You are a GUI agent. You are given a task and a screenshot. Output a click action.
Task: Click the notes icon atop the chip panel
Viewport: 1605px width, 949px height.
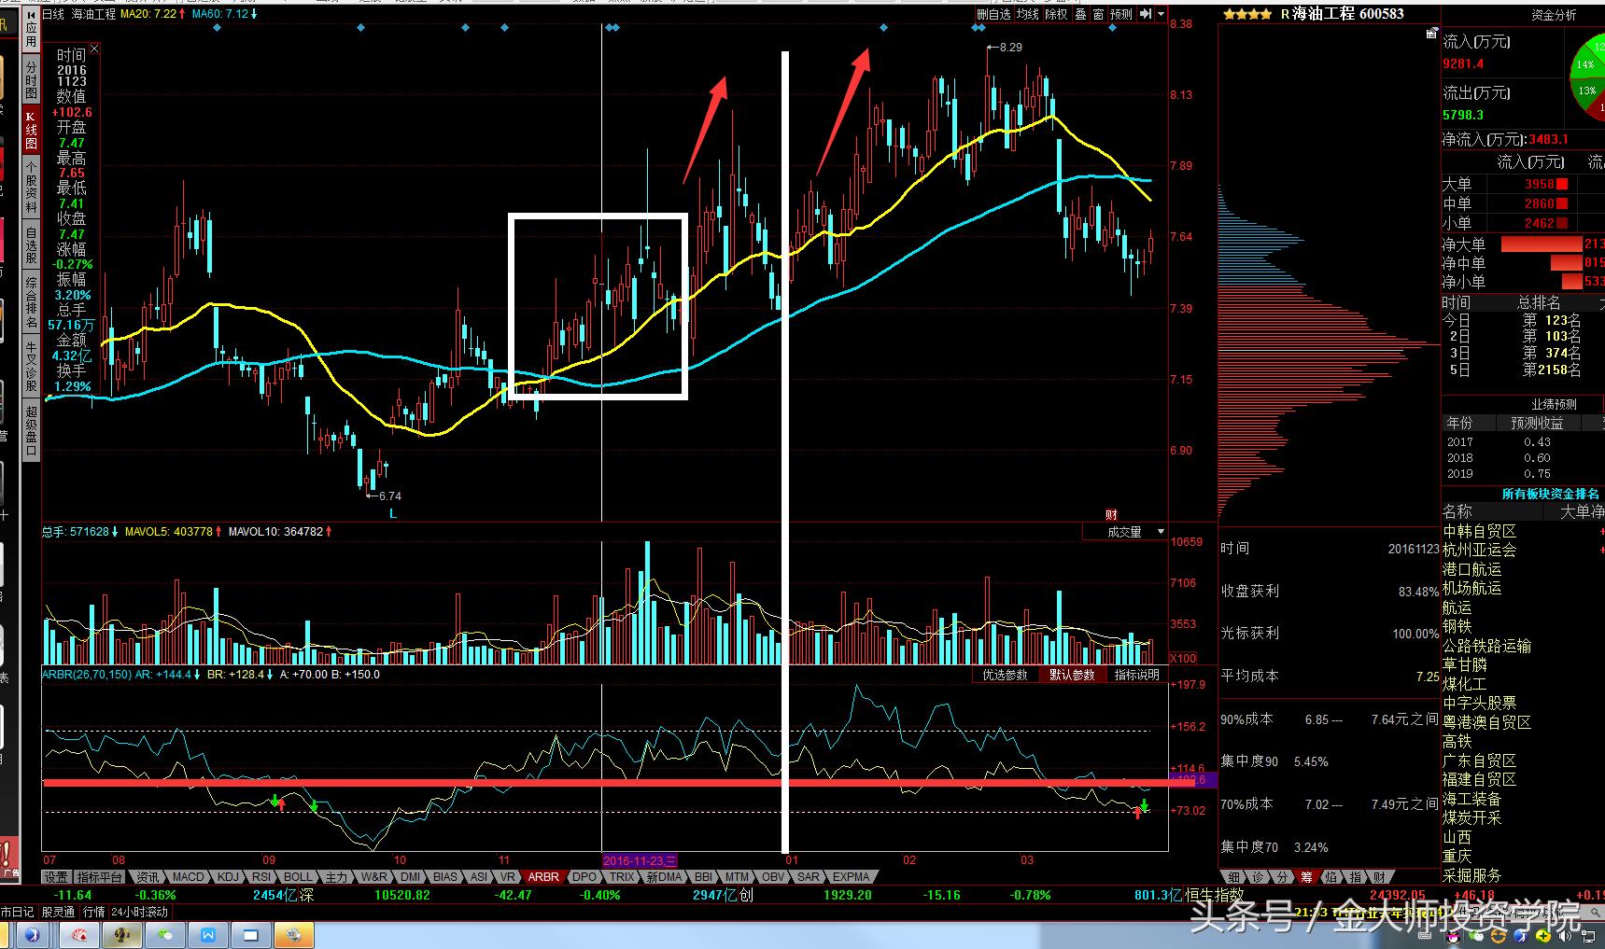1431,35
